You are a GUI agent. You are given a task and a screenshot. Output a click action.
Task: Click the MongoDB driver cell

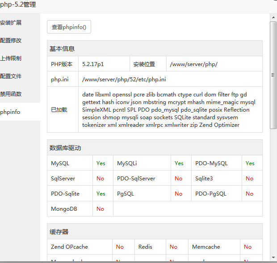[70, 209]
